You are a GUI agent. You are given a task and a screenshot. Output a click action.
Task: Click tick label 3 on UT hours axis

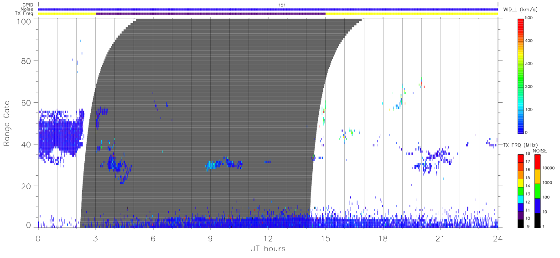pos(95,238)
